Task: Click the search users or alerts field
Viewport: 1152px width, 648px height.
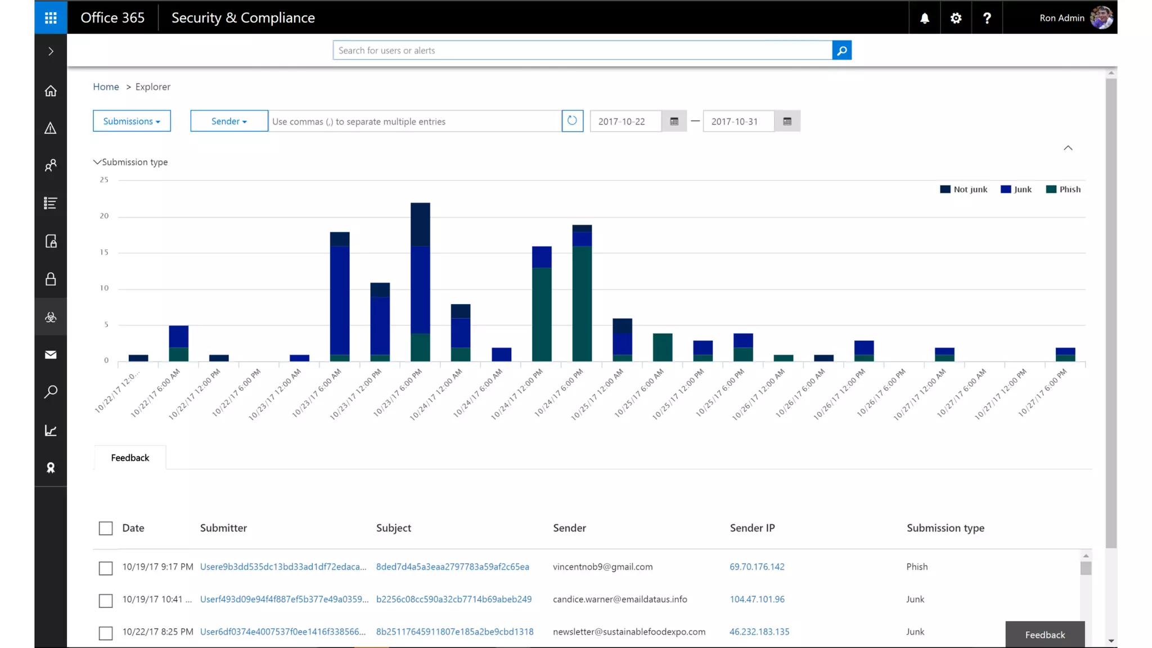Action: (x=582, y=51)
